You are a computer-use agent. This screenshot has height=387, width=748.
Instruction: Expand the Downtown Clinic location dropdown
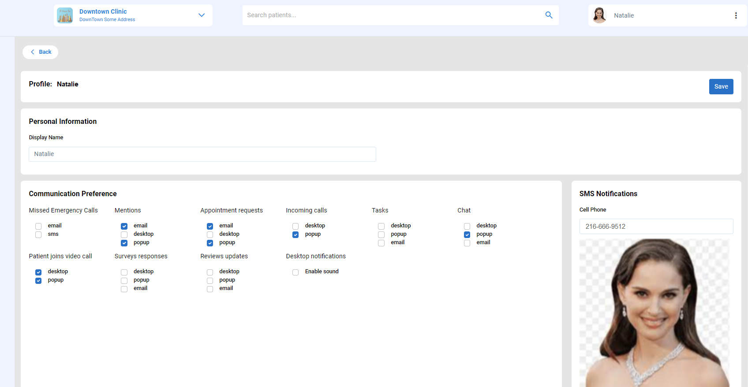point(202,15)
